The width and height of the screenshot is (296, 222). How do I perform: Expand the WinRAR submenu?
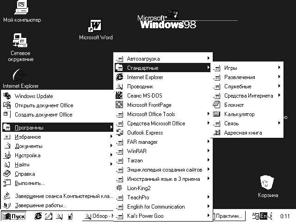click(x=163, y=151)
